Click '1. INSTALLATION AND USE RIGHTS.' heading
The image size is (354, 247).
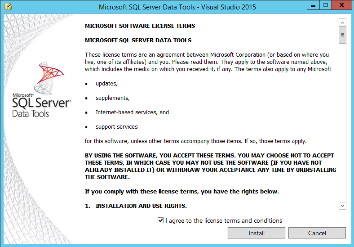click(x=136, y=206)
